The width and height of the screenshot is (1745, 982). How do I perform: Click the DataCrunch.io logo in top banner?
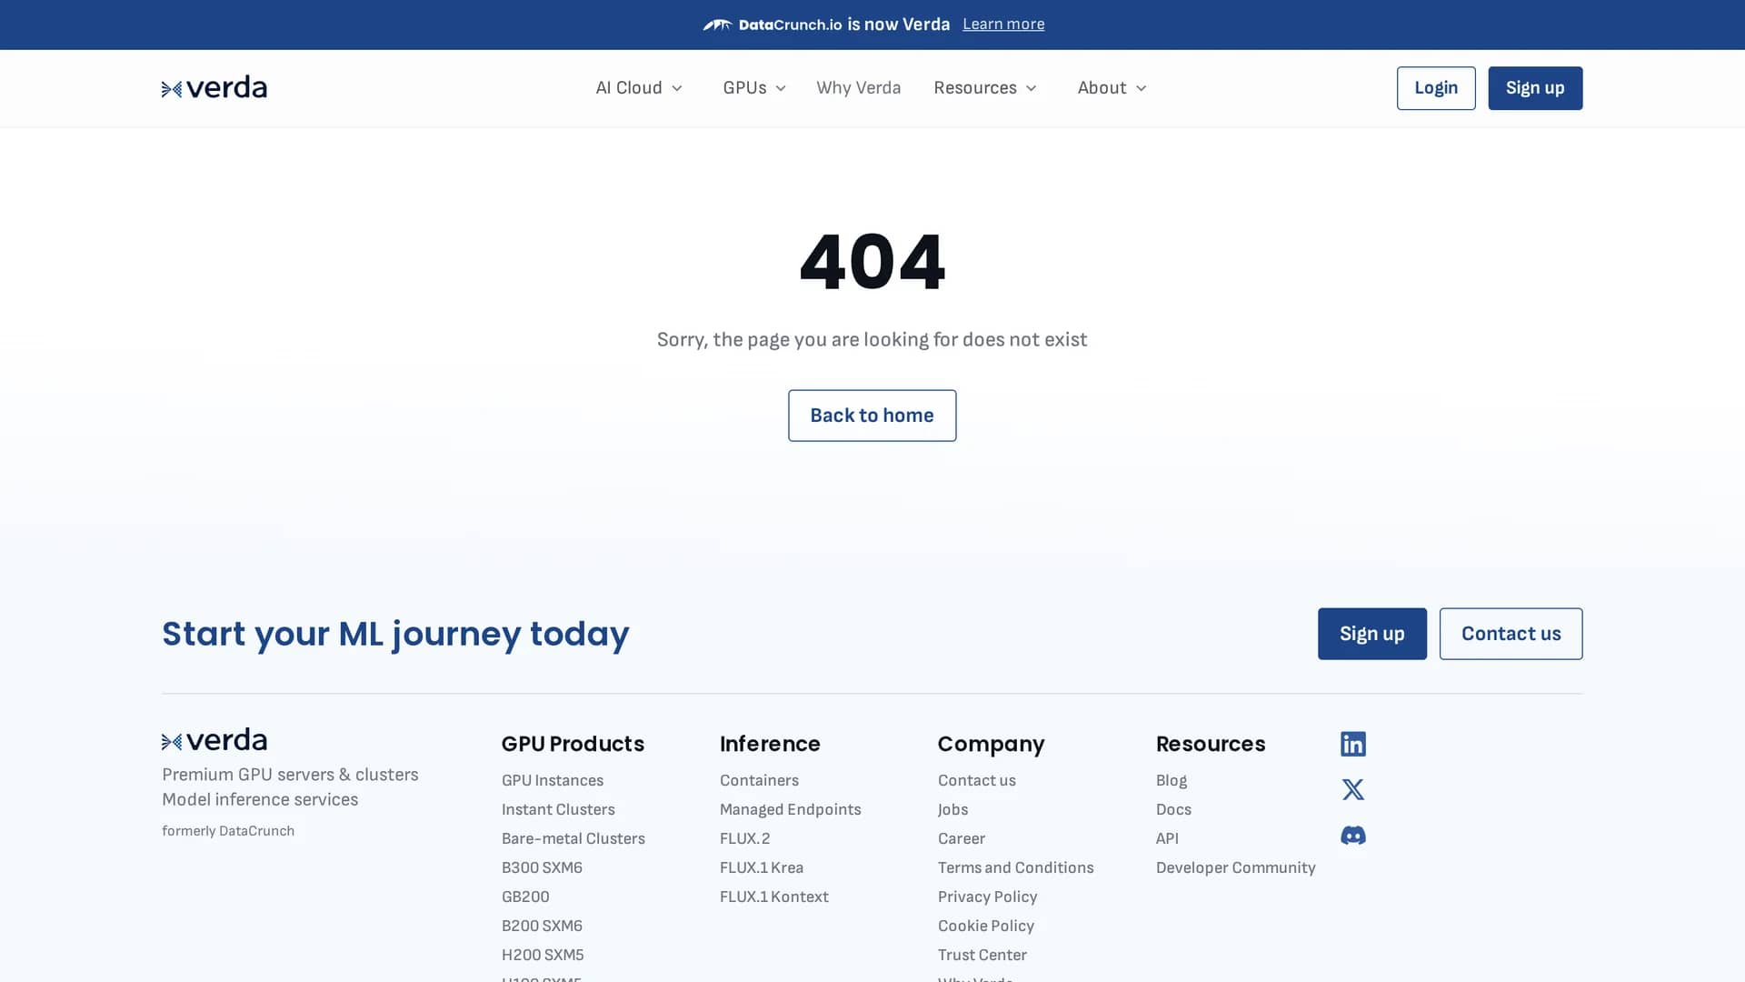[773, 25]
